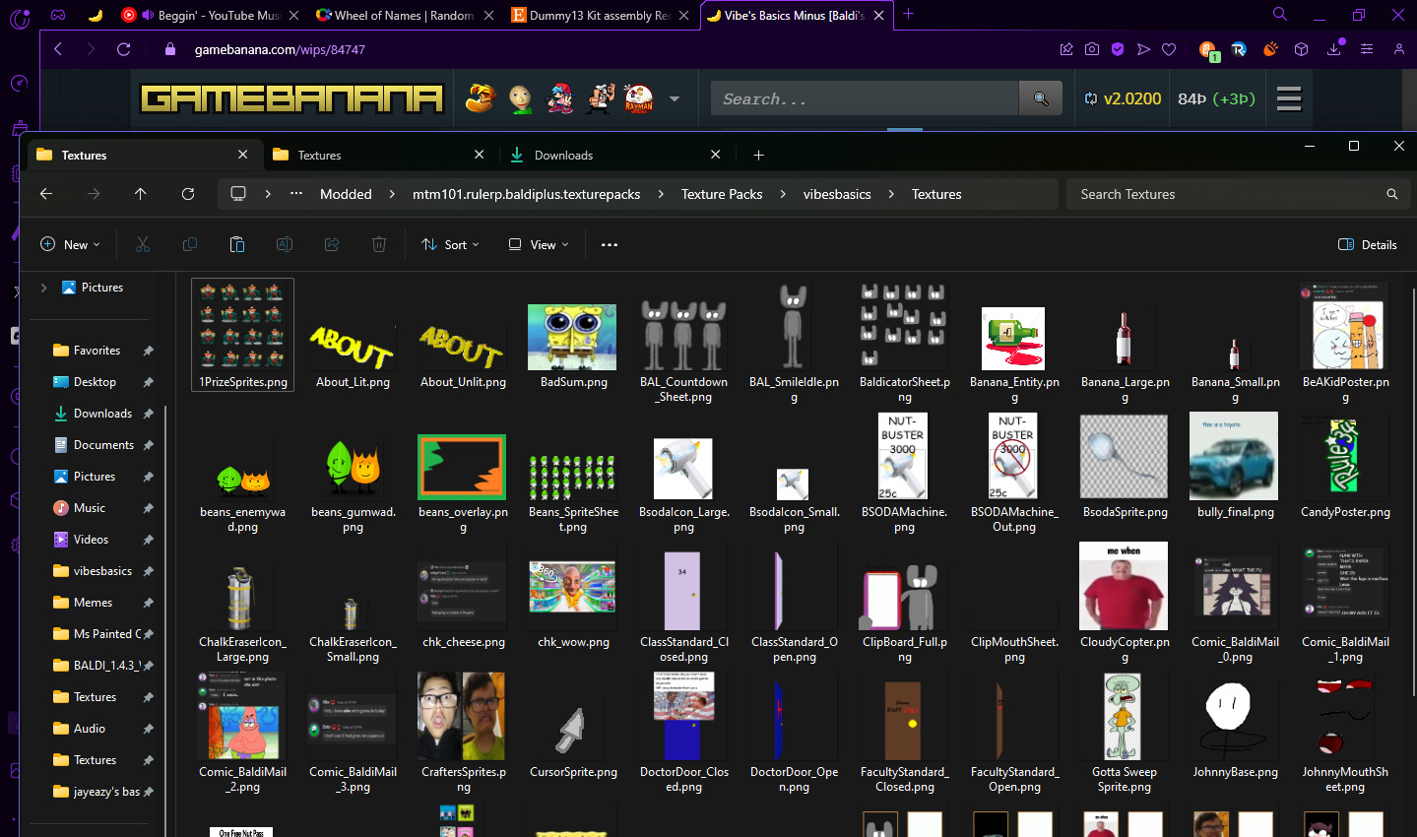Click the Rayman game icon on GameBanana
Screen dimensions: 1417x837
coord(639,98)
